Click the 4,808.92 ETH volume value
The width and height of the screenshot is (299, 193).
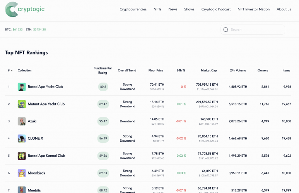pyautogui.click(x=238, y=87)
